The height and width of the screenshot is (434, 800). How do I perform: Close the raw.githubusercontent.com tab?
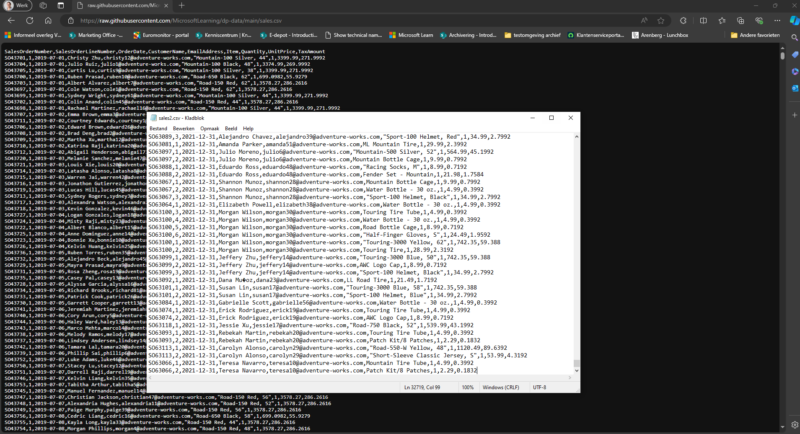pos(166,5)
